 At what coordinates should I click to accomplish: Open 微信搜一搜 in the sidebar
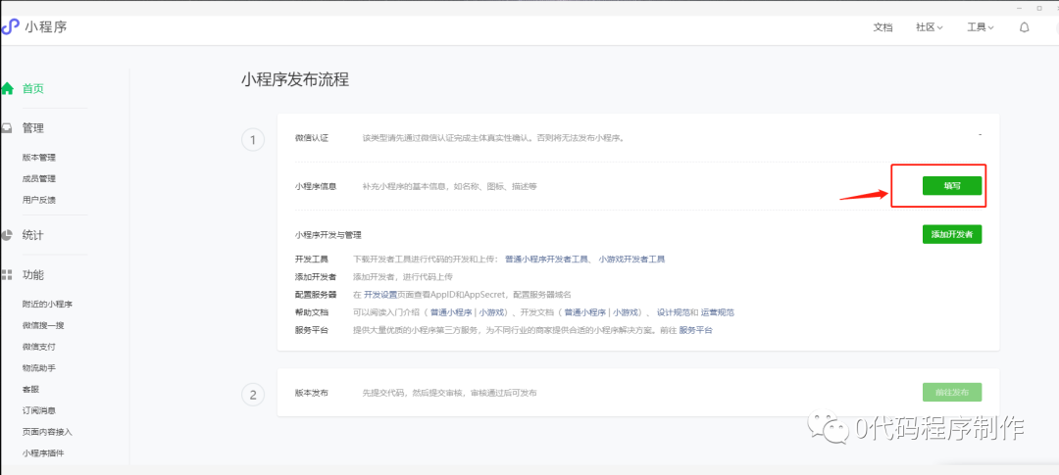[43, 325]
